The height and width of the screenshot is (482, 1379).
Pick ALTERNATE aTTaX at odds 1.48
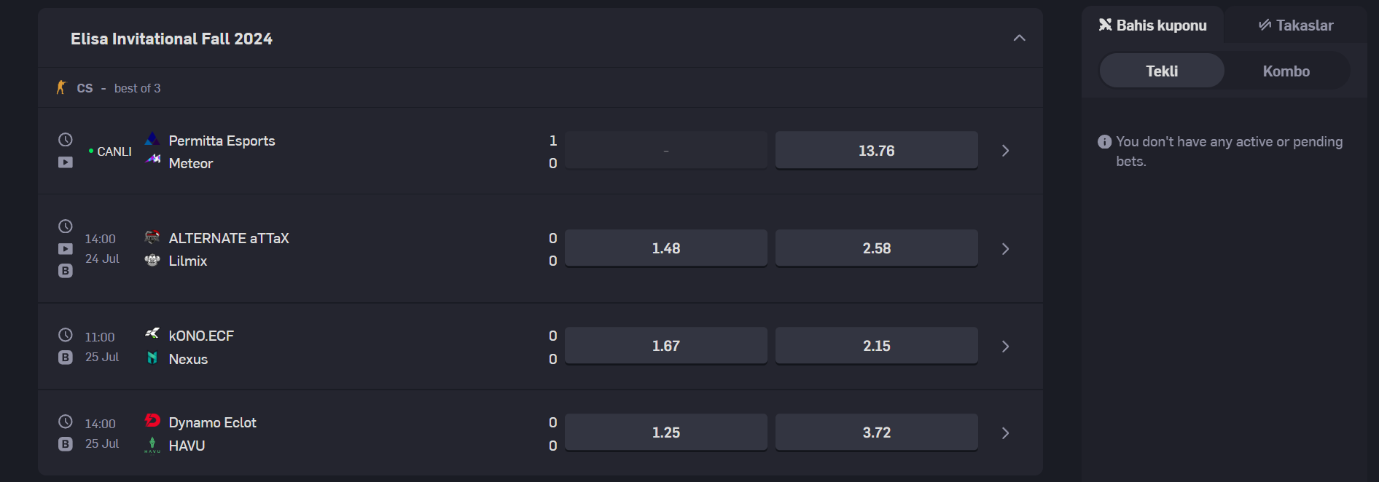(665, 248)
